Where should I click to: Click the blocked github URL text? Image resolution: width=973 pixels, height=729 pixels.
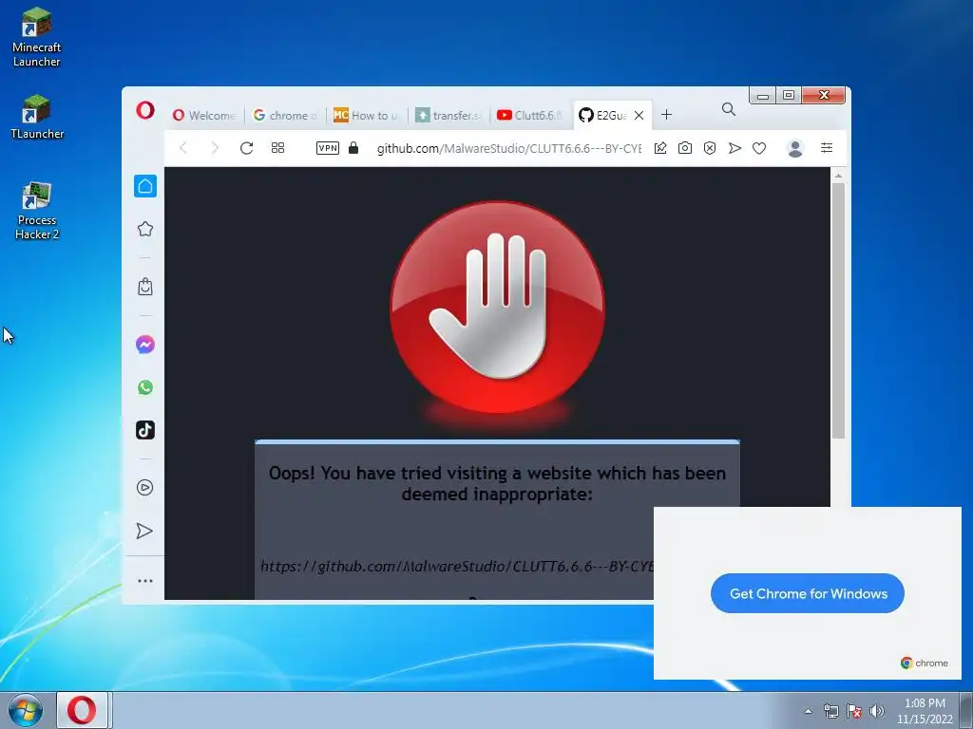click(457, 566)
